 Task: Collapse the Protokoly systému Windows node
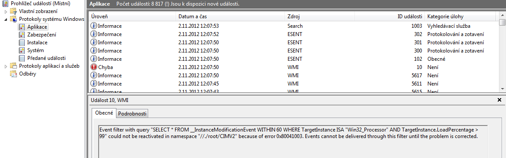pyautogui.click(x=6, y=20)
